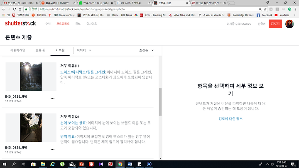The image size is (299, 168).
Task: Switch to the DB GAPS browser tab
Action: pyautogui.click(x=133, y=3)
